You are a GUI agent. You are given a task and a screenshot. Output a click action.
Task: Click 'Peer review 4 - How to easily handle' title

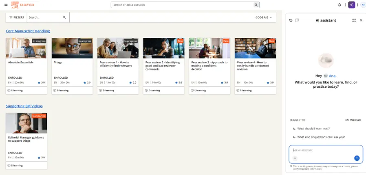click(x=253, y=66)
